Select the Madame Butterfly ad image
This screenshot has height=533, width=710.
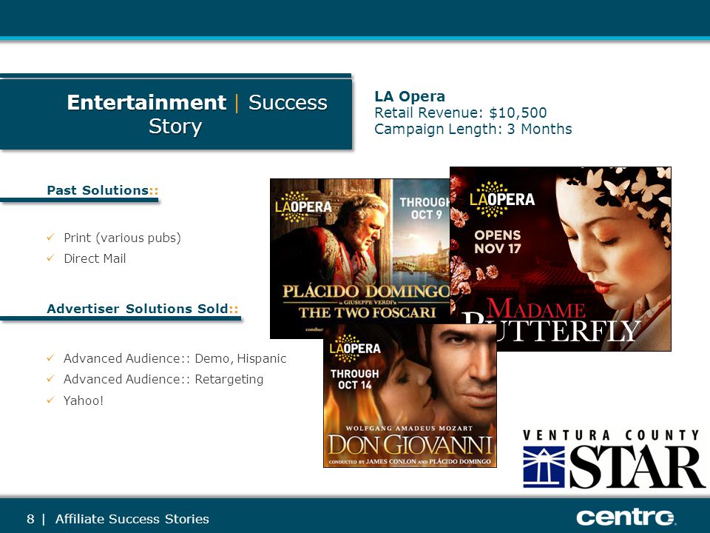click(561, 259)
